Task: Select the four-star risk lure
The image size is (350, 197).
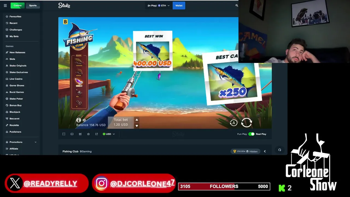Action: (x=79, y=72)
